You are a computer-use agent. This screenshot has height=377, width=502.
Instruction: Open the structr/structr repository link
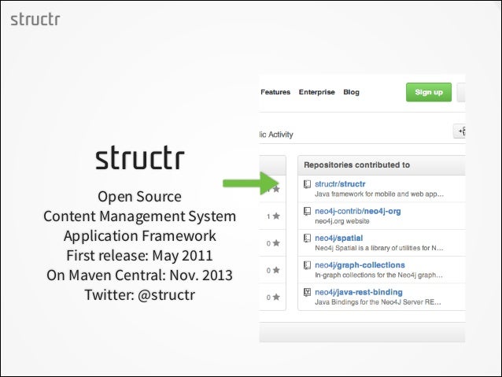340,184
